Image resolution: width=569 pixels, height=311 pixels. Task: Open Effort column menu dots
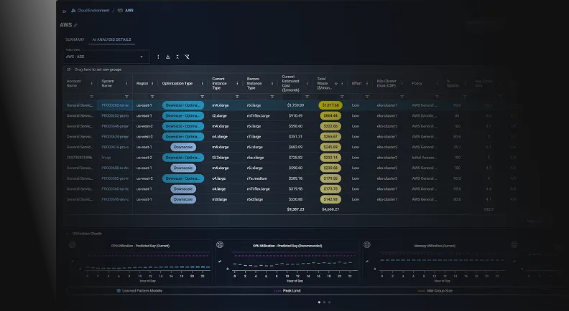pos(367,84)
